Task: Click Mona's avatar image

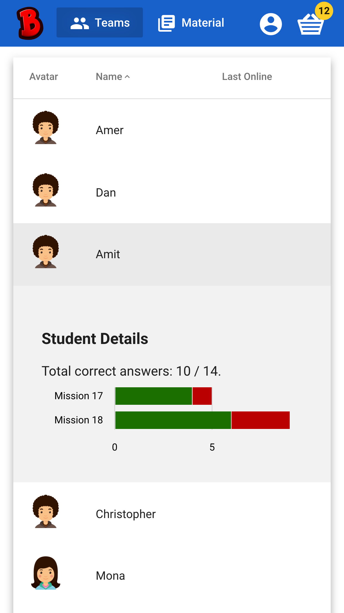Action: (46, 573)
